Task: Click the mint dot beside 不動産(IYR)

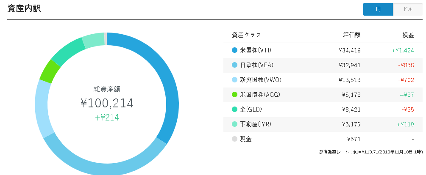Action: tap(234, 124)
